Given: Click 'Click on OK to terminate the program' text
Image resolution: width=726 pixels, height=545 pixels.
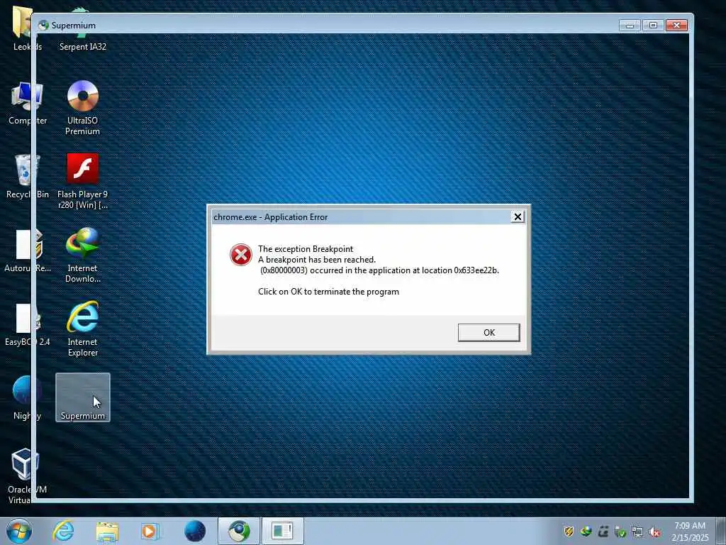Looking at the screenshot, I should (x=328, y=292).
